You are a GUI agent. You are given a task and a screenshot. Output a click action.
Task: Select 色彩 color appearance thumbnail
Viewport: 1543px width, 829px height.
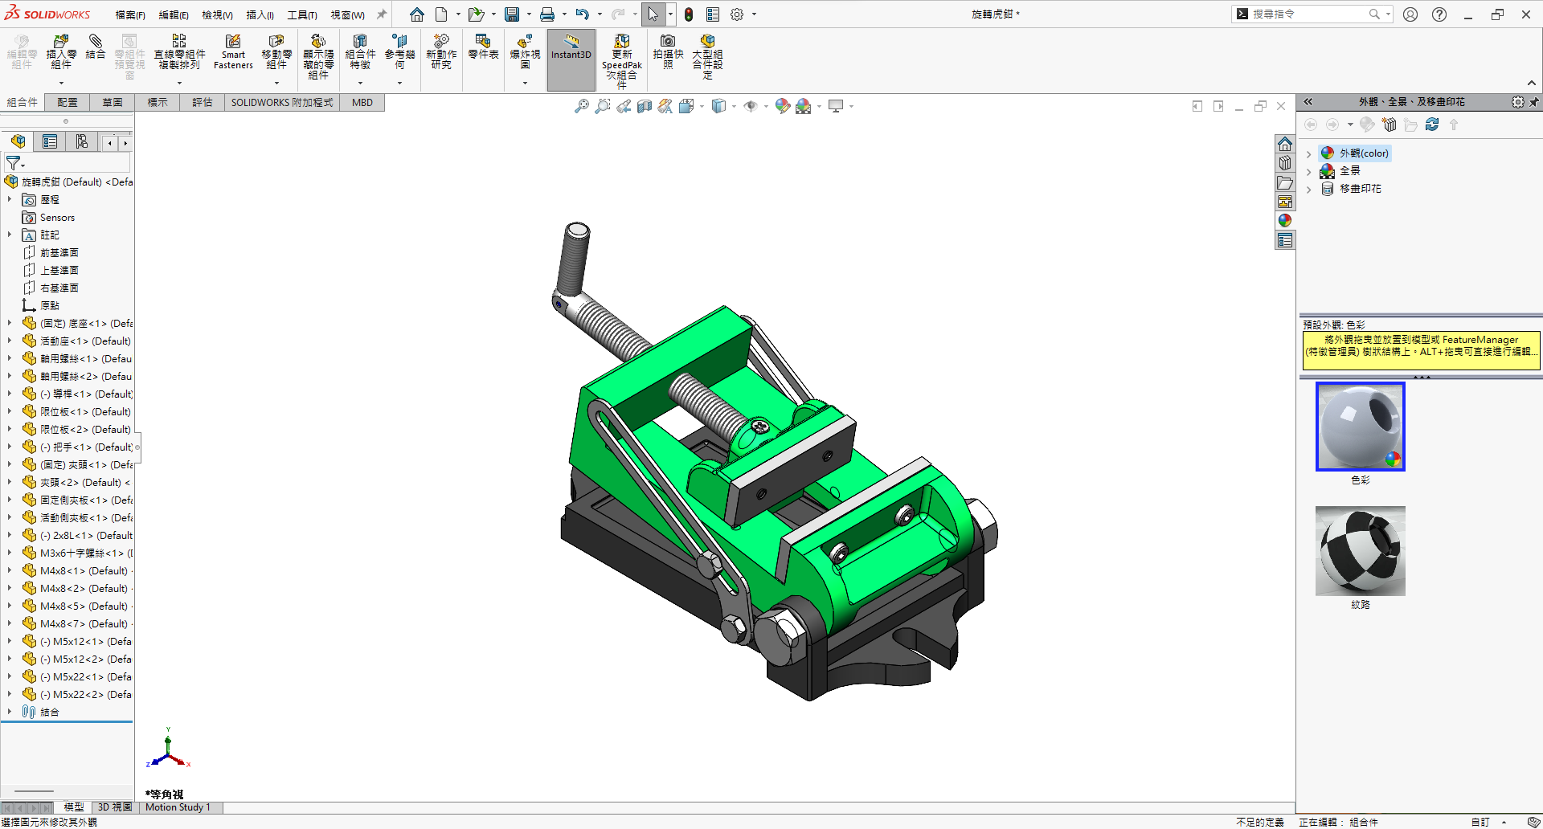click(x=1360, y=427)
